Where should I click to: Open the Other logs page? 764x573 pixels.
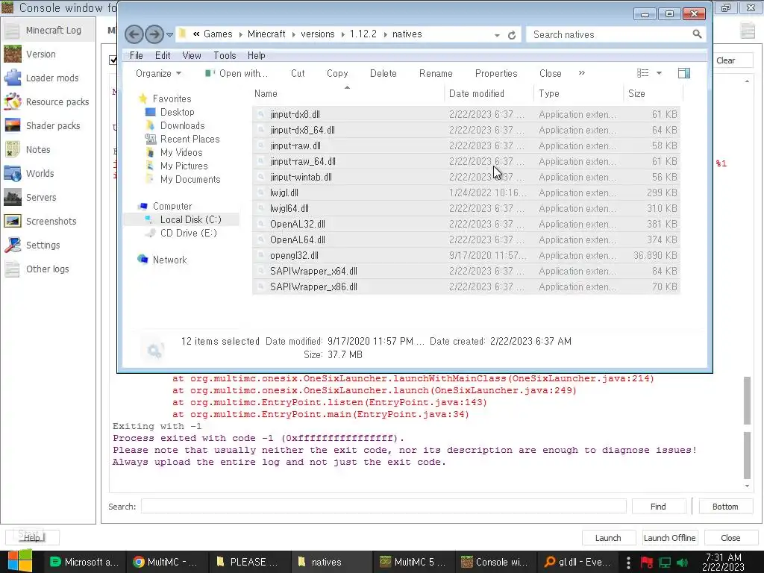pyautogui.click(x=48, y=269)
